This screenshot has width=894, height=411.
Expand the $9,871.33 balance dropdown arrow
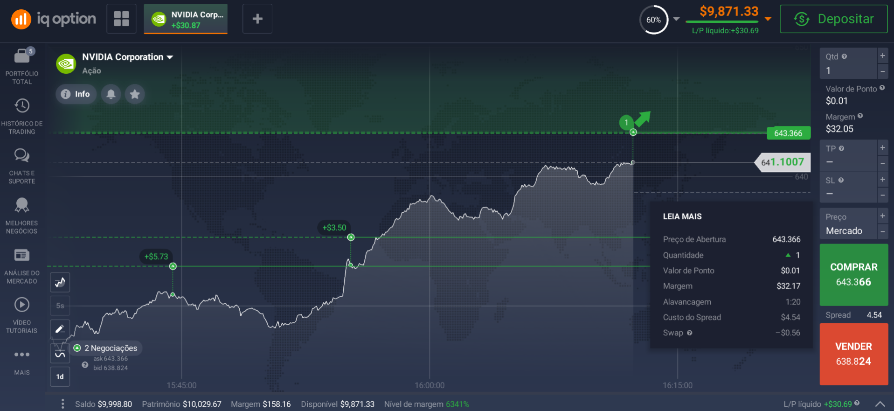point(768,19)
